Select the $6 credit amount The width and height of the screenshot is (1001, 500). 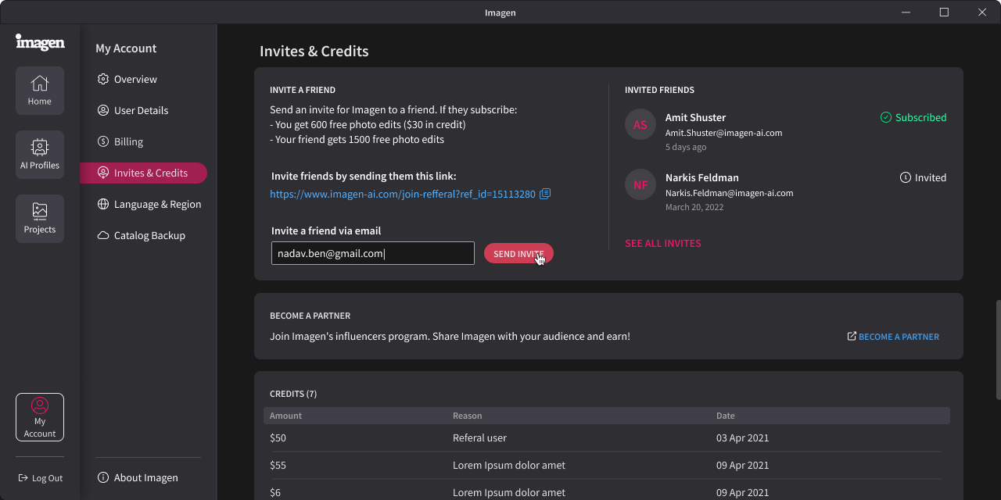(x=275, y=492)
